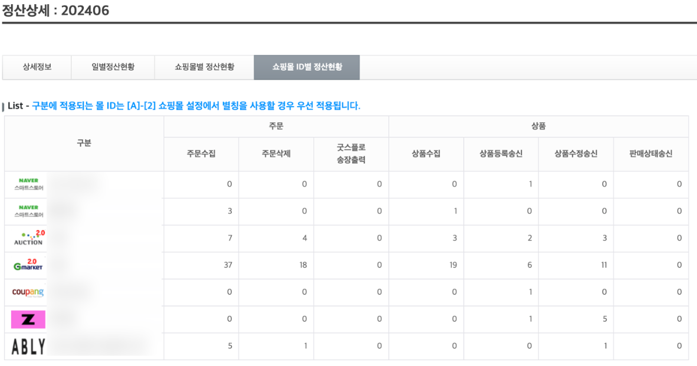Click AUCTION 주문수집 value 7

coord(230,238)
